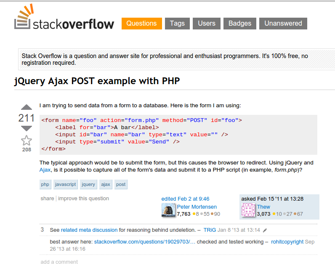Viewport: 335px width, 273px height.
Task: Open Thew's pink avatar image
Action: [x=248, y=210]
